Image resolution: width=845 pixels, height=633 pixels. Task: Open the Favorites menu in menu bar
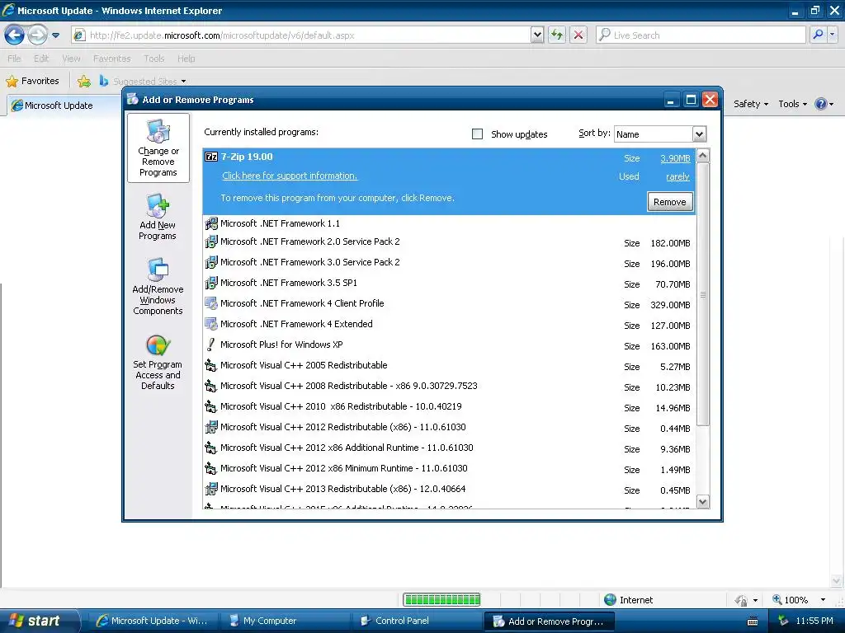click(111, 59)
